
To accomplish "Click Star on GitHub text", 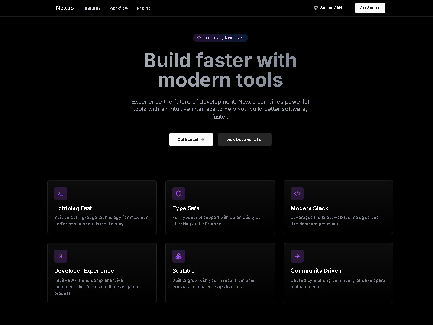I will coord(333,8).
